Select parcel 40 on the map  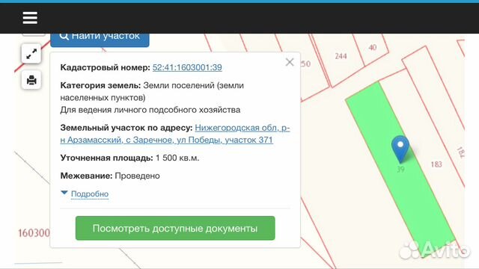coord(373,47)
